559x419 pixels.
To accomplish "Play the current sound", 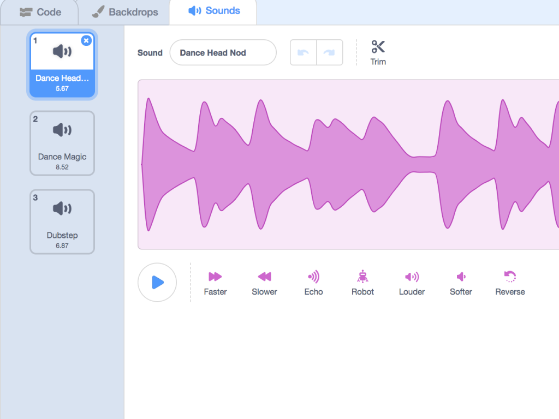I will click(157, 283).
